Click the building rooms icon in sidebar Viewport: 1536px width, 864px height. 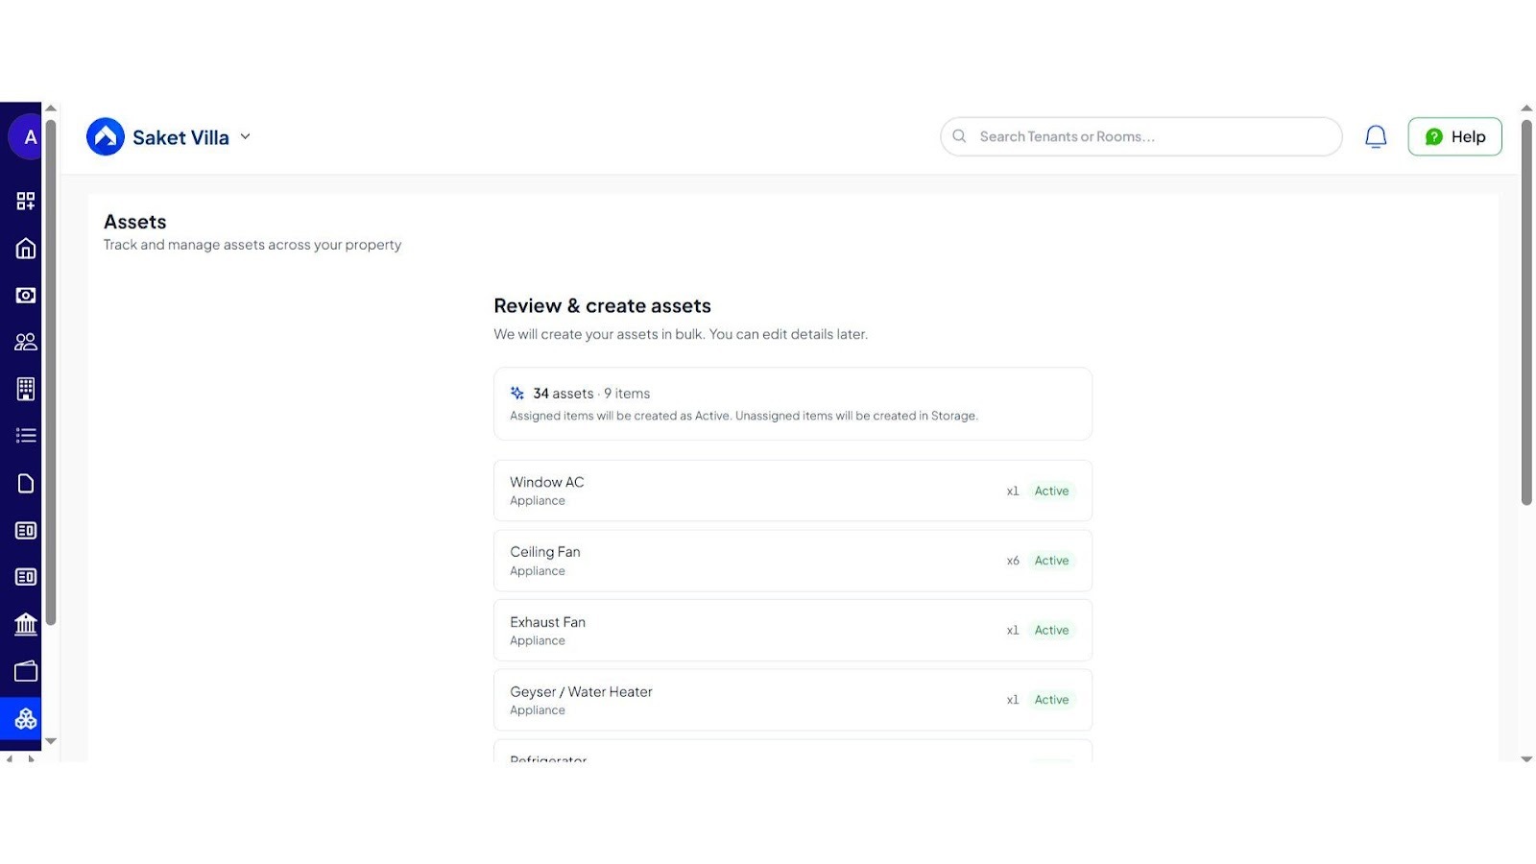(25, 389)
